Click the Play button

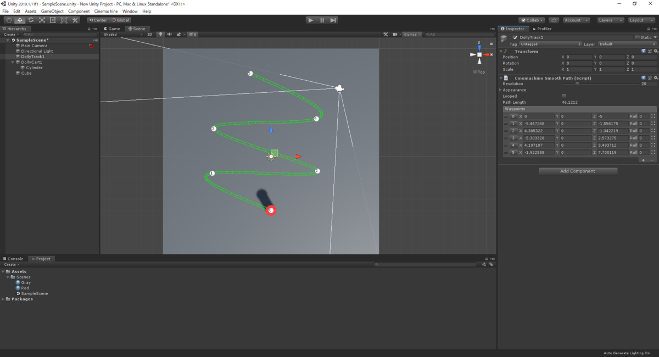tap(311, 20)
